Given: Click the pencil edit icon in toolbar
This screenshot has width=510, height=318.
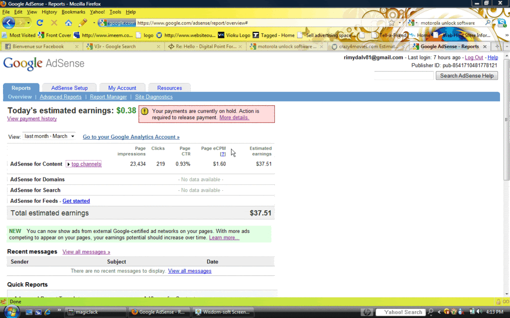Looking at the screenshot, I should pos(83,23).
